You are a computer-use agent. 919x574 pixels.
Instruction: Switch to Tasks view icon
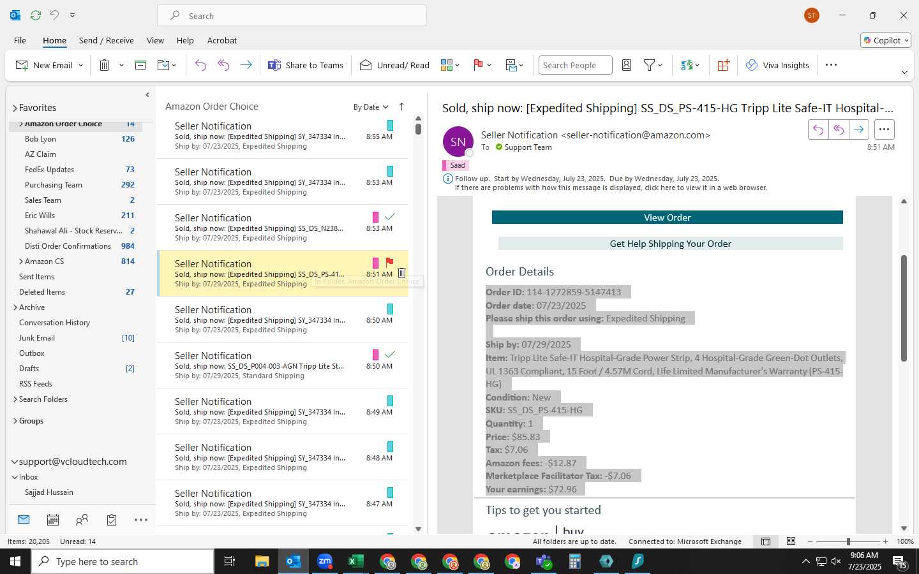pyautogui.click(x=112, y=520)
